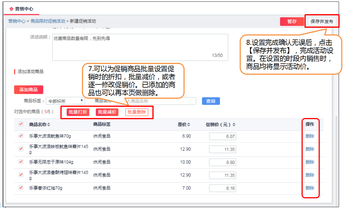Click promo price field of 乐事香浓红烩70g

[x=222, y=188]
